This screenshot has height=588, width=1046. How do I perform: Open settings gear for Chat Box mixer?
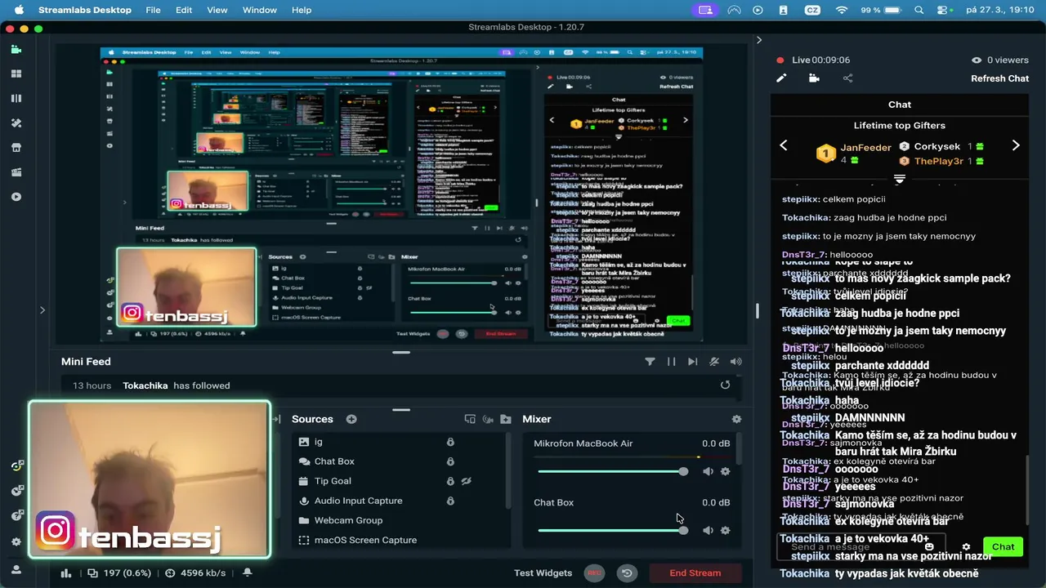tap(725, 530)
